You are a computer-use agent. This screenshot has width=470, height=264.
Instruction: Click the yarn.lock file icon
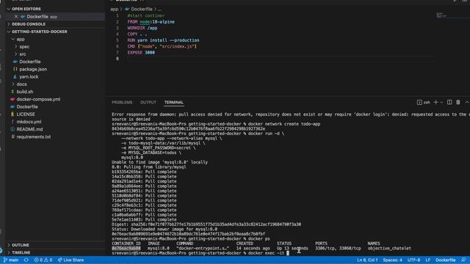point(15,76)
